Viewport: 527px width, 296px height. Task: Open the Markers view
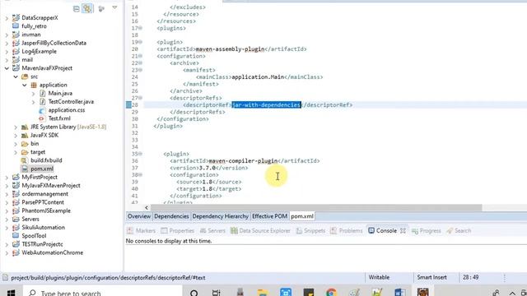(142, 231)
